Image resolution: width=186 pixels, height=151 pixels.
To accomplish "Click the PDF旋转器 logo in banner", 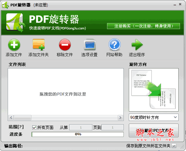I will 16,22.
